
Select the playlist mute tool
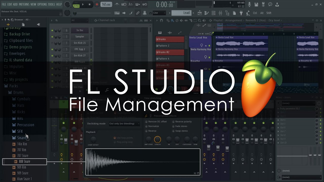181,20
